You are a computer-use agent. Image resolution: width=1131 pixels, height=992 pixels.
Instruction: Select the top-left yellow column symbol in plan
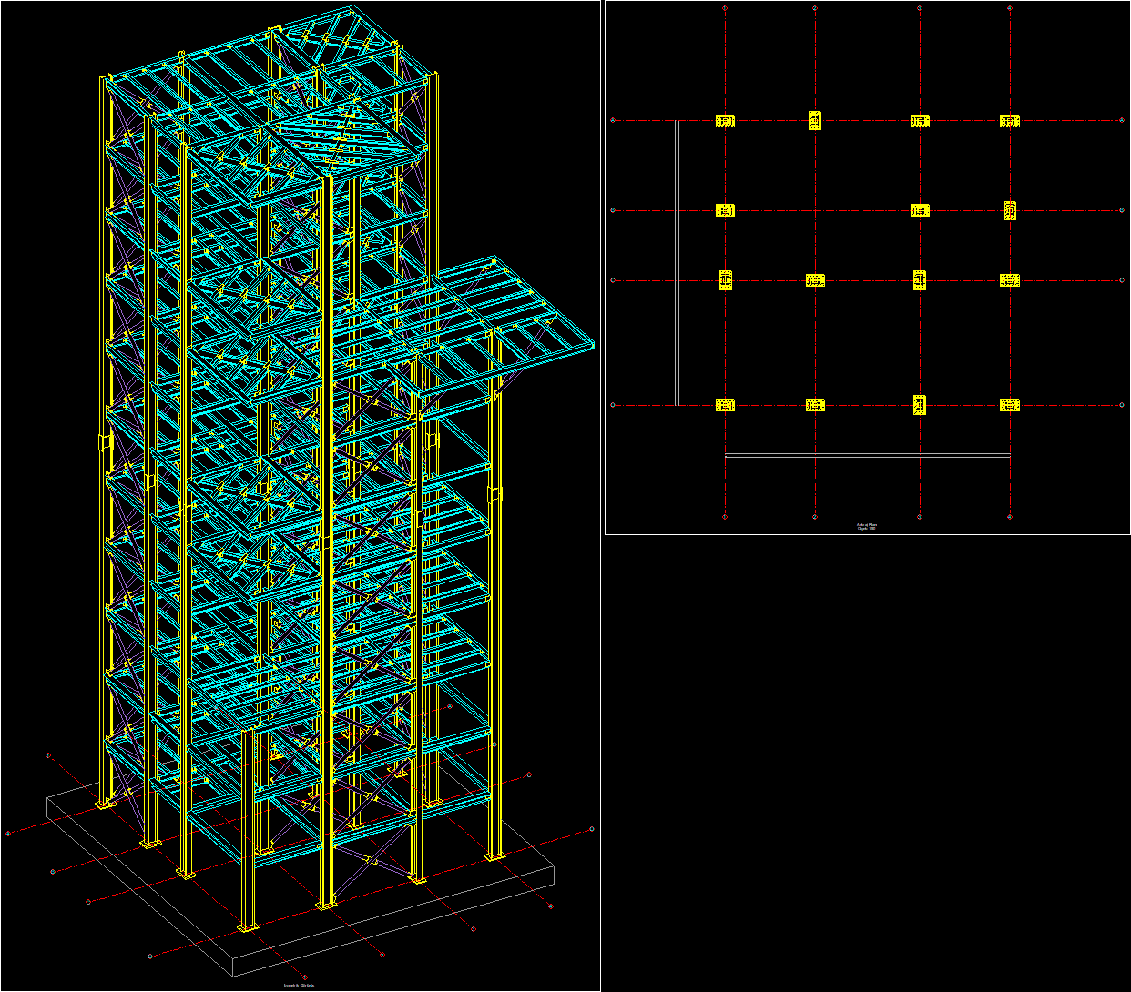click(x=724, y=119)
